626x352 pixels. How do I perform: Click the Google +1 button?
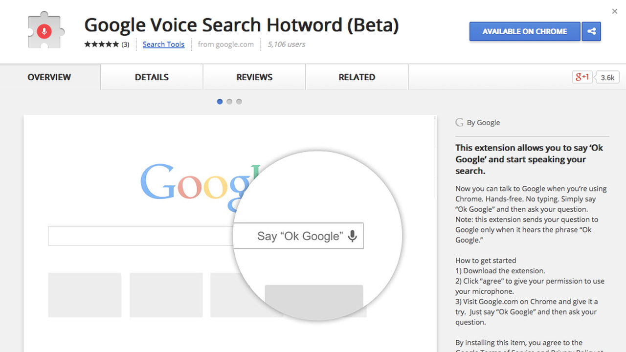pyautogui.click(x=582, y=77)
